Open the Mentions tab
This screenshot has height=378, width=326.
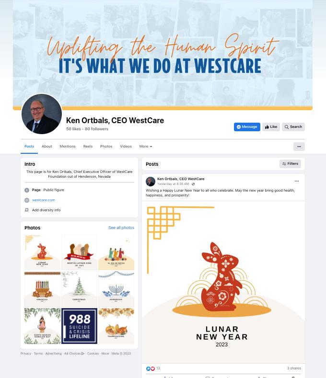(x=68, y=146)
